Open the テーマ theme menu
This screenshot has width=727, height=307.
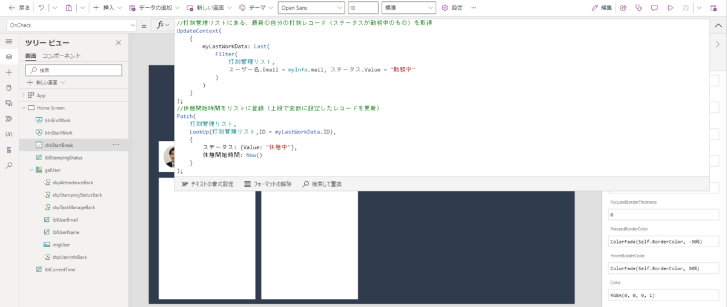tap(255, 8)
